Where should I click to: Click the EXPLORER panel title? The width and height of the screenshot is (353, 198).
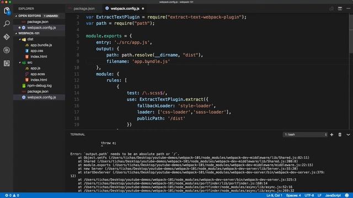[x=26, y=9]
